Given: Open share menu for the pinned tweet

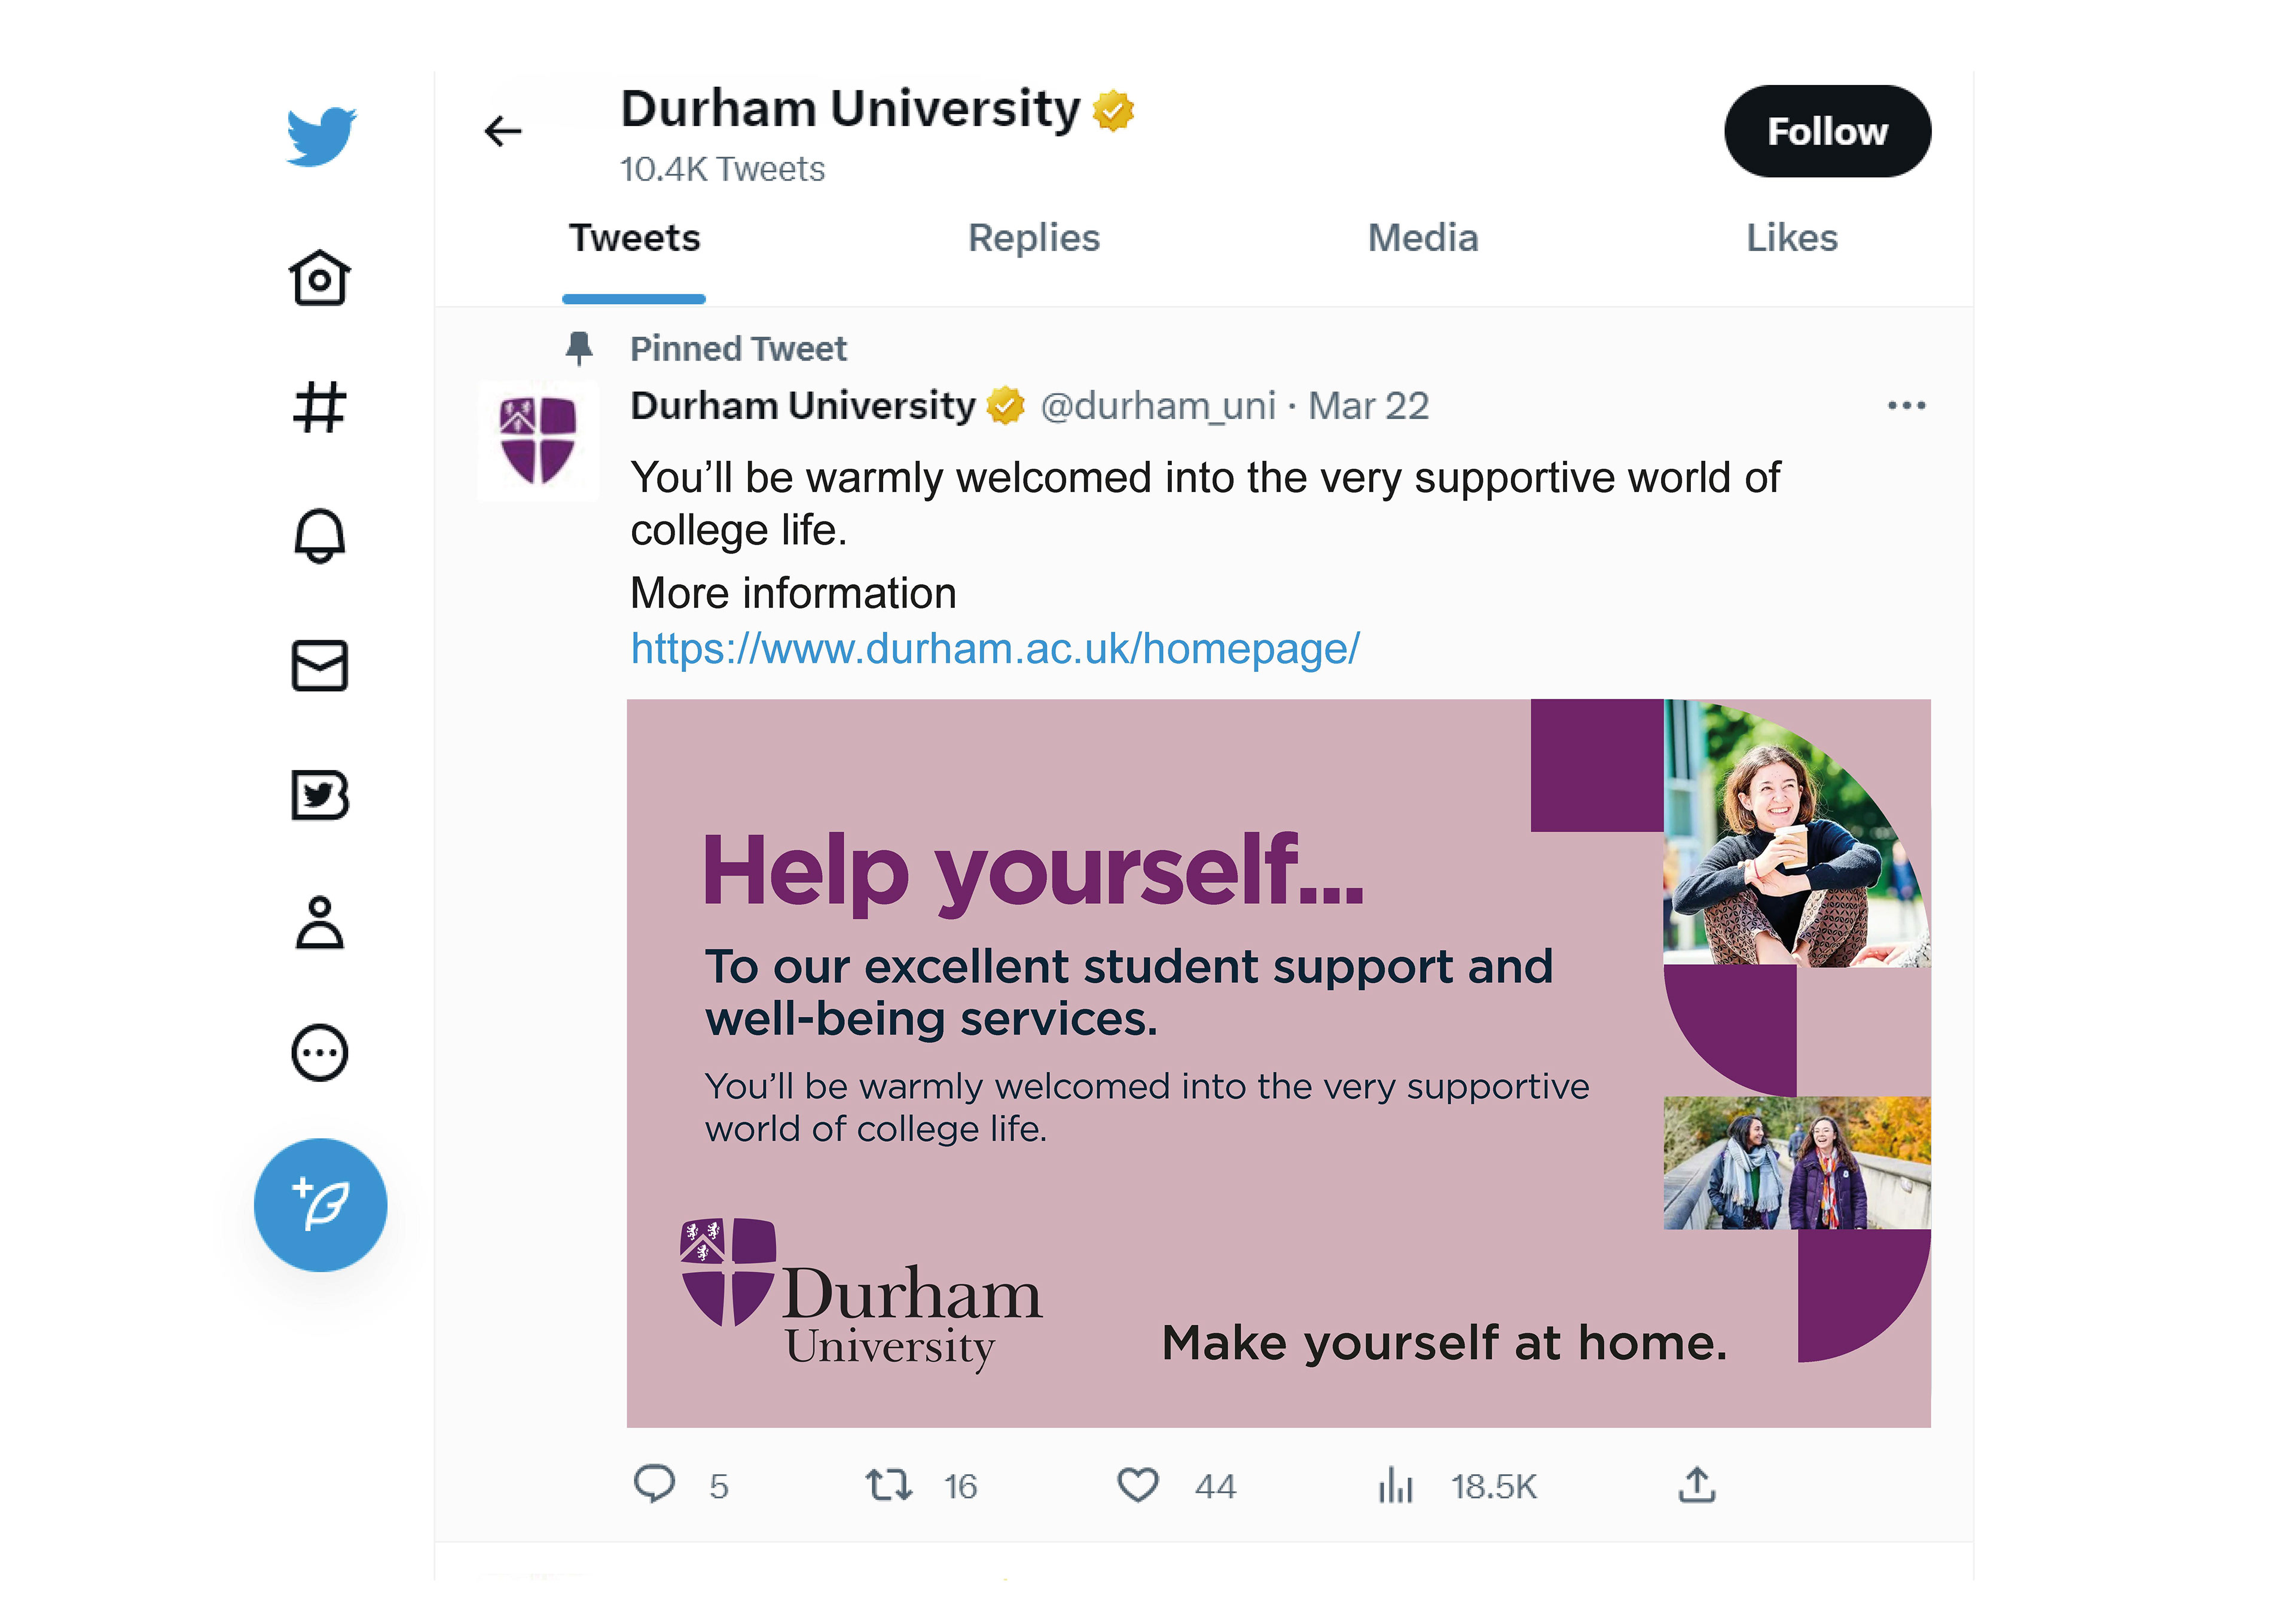Looking at the screenshot, I should [x=1697, y=1485].
